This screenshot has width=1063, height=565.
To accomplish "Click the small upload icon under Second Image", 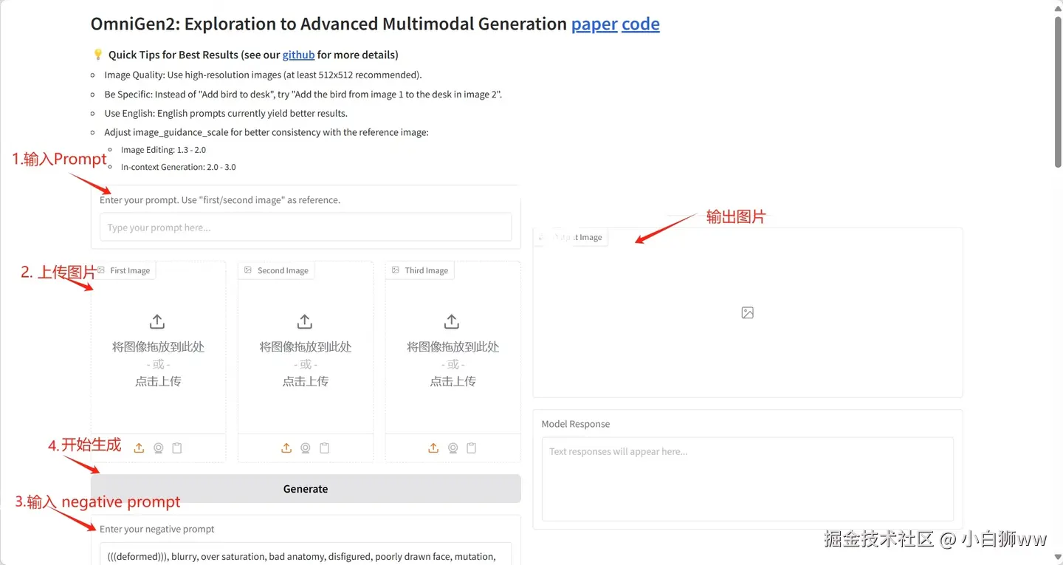I will 286,448.
